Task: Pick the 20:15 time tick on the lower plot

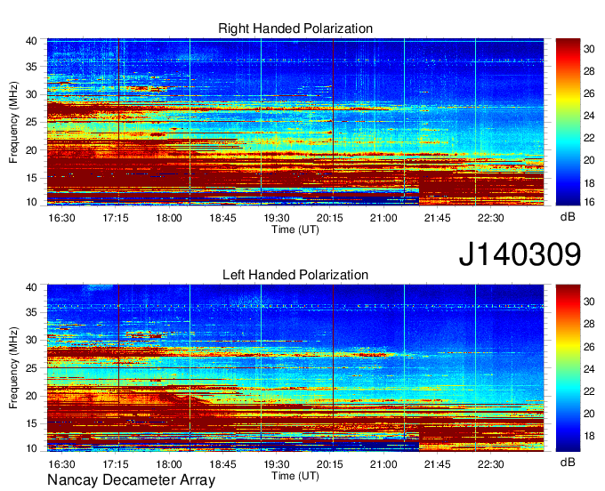Action: pyautogui.click(x=330, y=464)
